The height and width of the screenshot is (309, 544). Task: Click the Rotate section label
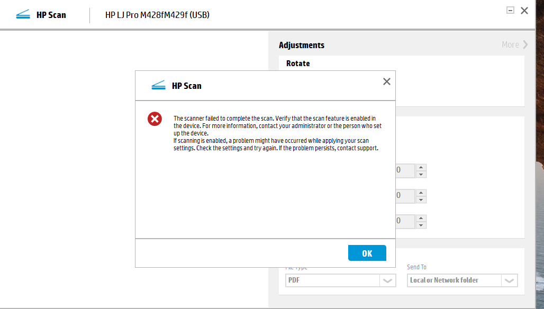[298, 63]
